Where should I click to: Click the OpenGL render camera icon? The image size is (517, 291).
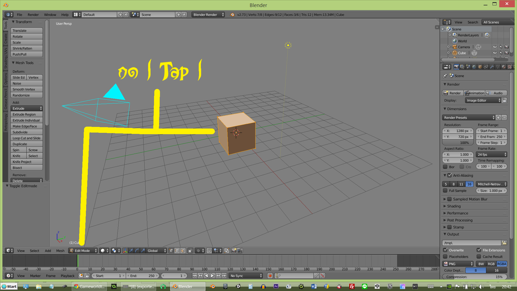pos(234,251)
